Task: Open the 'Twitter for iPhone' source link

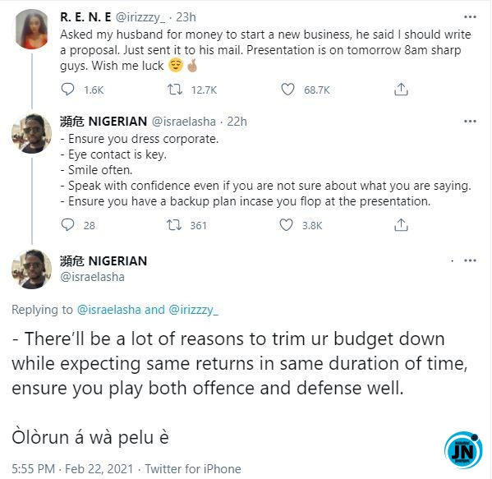Action: coord(193,469)
